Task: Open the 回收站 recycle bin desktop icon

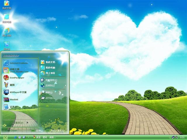Action: coord(7,46)
